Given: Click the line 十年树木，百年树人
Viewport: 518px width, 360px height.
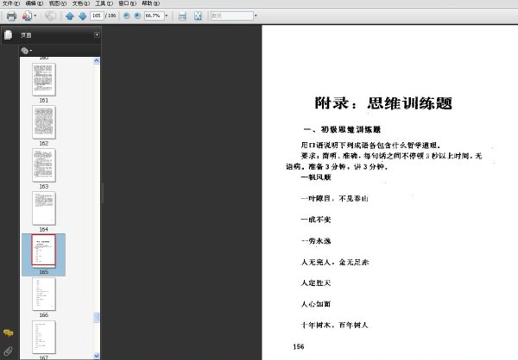Looking at the screenshot, I should click(x=334, y=326).
